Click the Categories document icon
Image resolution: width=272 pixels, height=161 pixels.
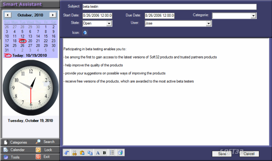(6, 142)
